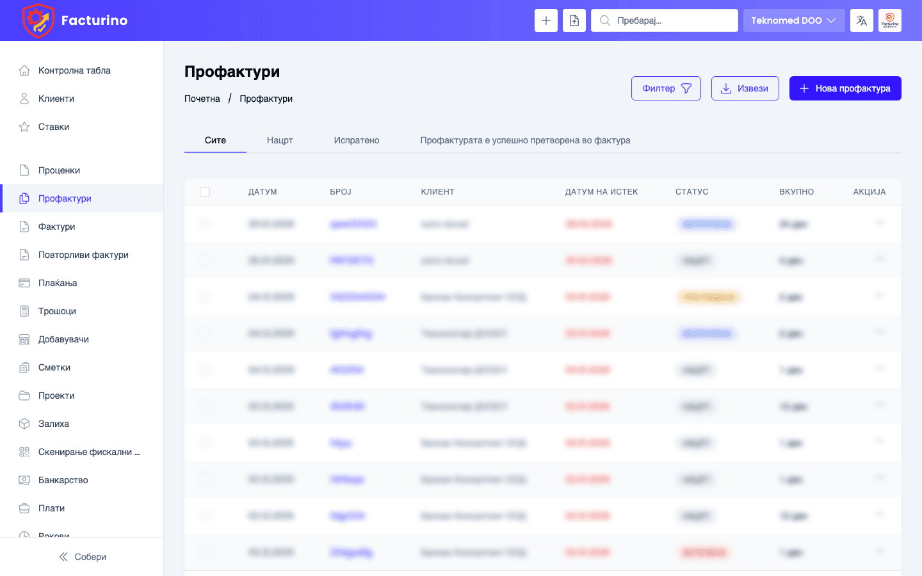The image size is (922, 576).
Task: Expand the Teknomed DOO company dropdown
Action: tap(793, 20)
